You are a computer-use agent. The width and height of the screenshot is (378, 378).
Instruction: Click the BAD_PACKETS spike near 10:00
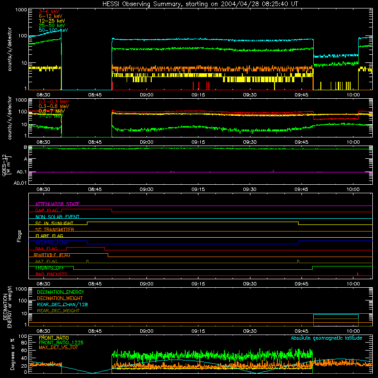click(x=358, y=274)
